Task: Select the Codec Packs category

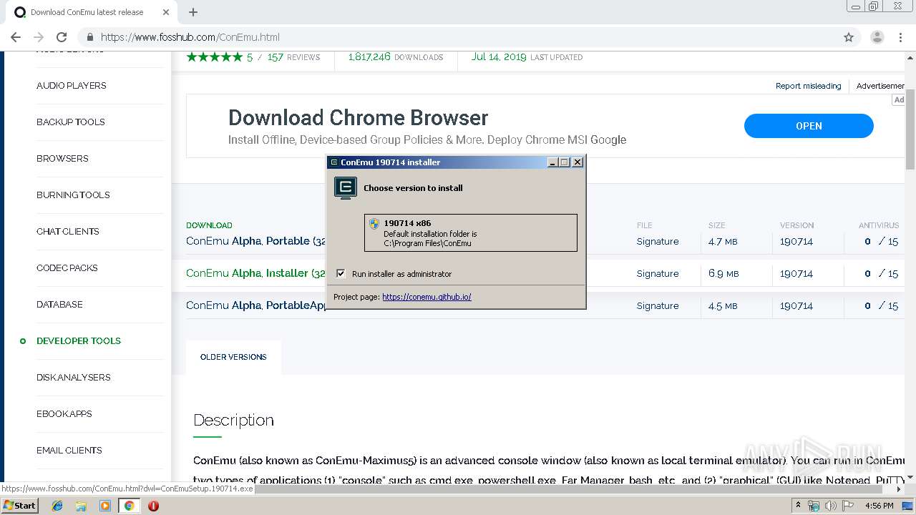Action: click(x=67, y=268)
